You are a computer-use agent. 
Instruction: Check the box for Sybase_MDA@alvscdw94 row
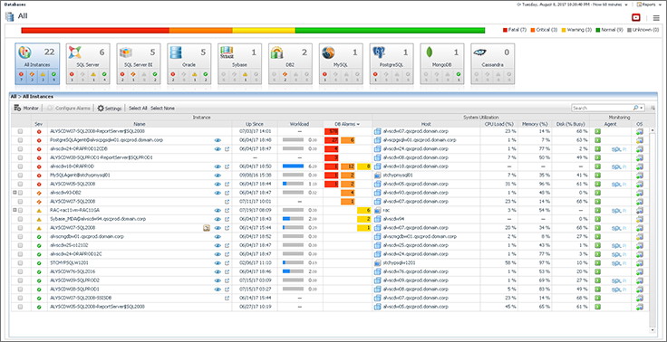pos(20,219)
